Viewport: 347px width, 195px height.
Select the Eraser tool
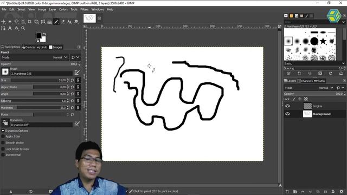(x=63, y=22)
